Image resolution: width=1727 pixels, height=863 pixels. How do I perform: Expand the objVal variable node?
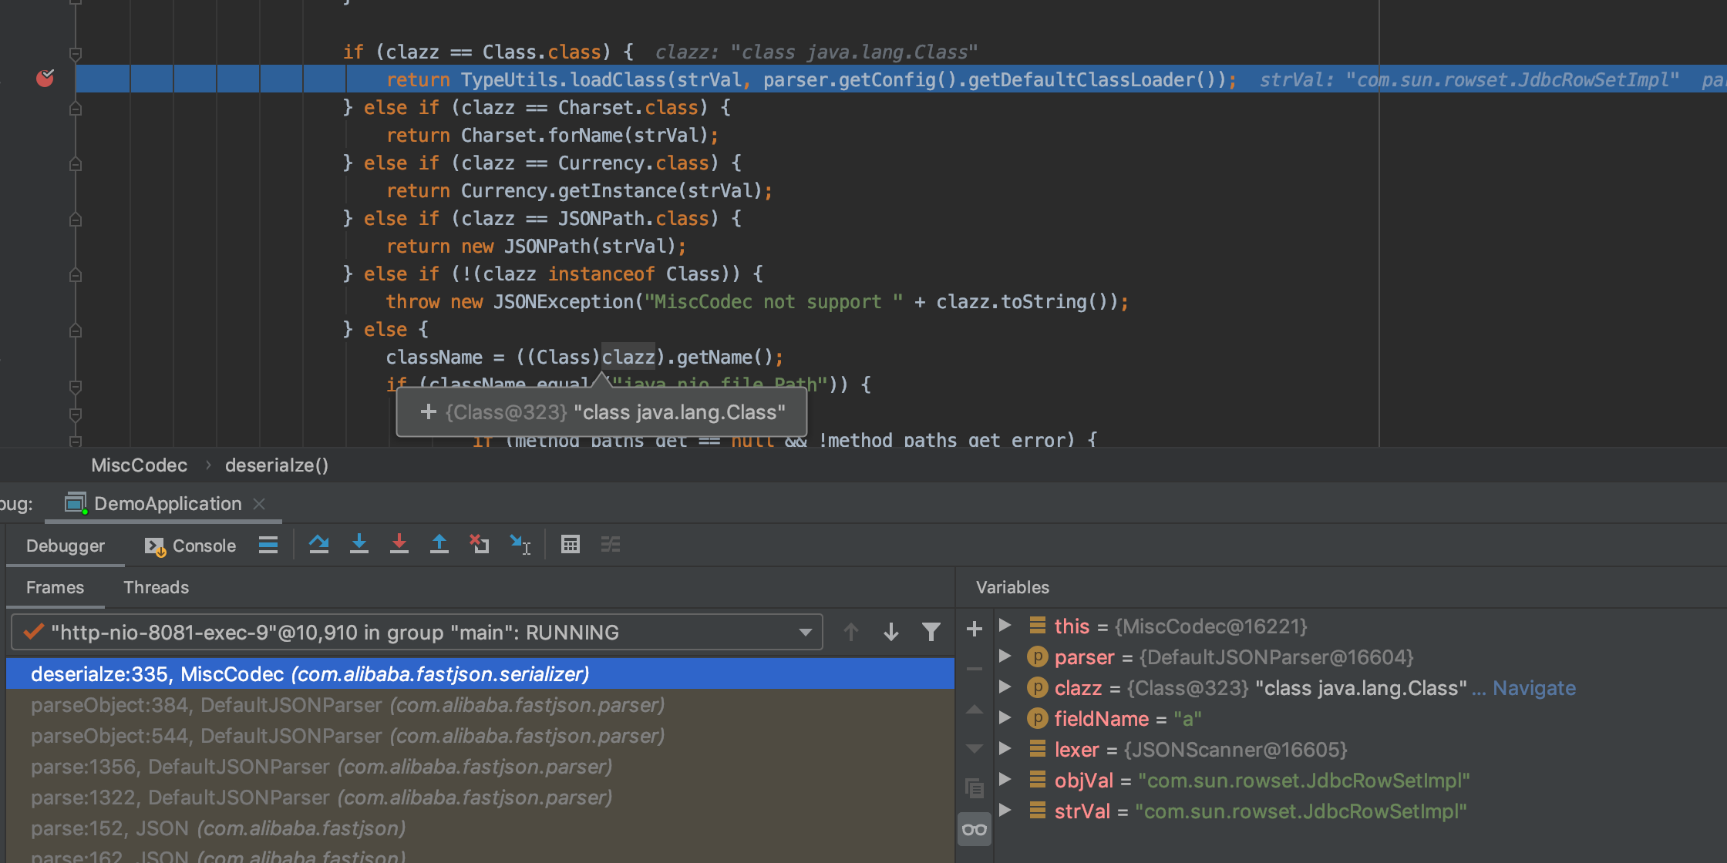pyautogui.click(x=1005, y=779)
